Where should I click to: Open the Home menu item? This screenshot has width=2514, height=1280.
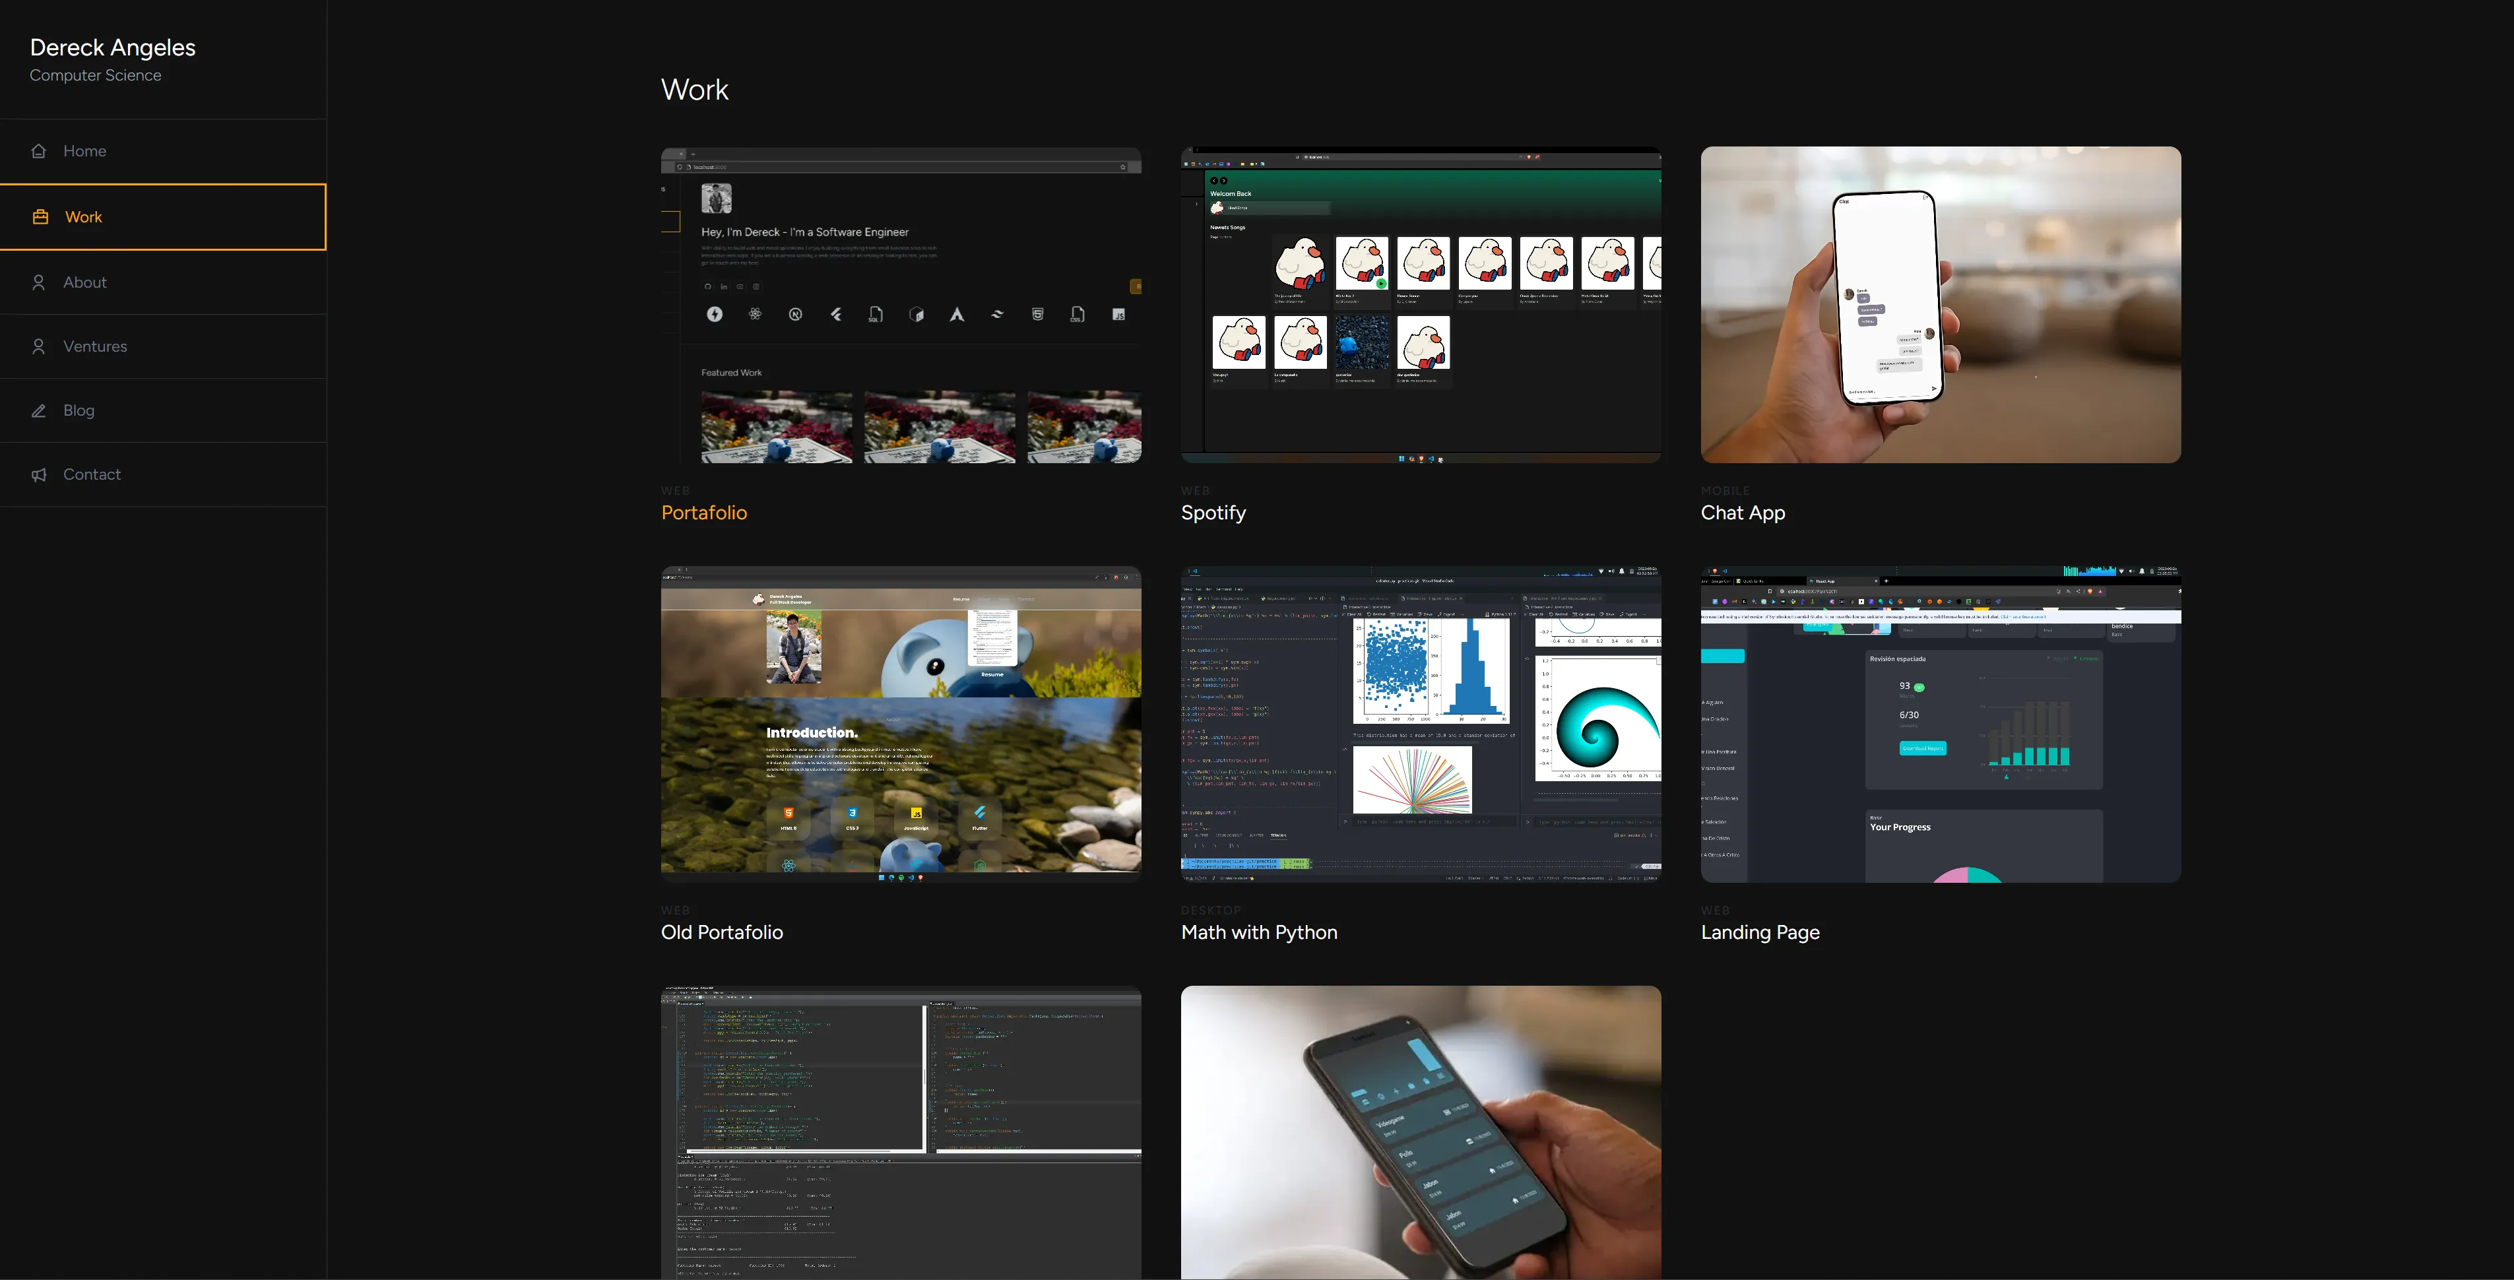pos(163,151)
